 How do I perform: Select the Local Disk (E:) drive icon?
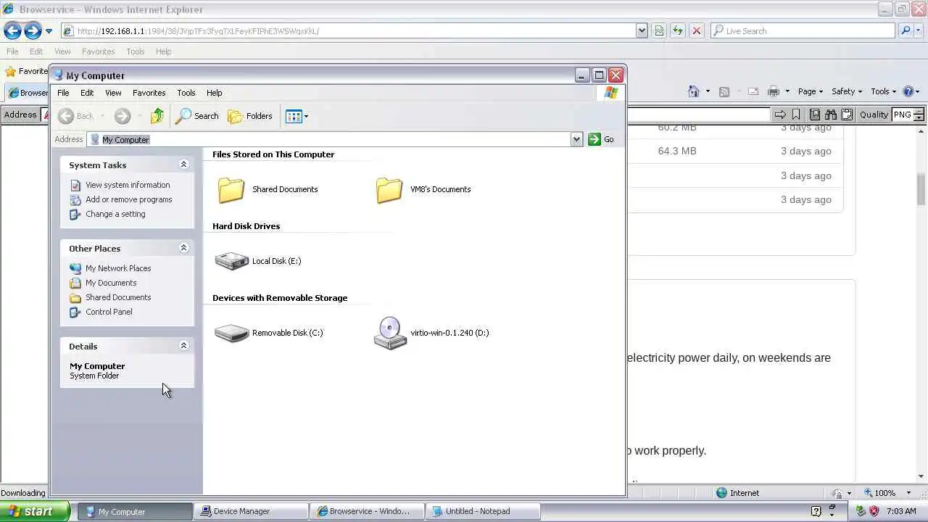tap(231, 261)
